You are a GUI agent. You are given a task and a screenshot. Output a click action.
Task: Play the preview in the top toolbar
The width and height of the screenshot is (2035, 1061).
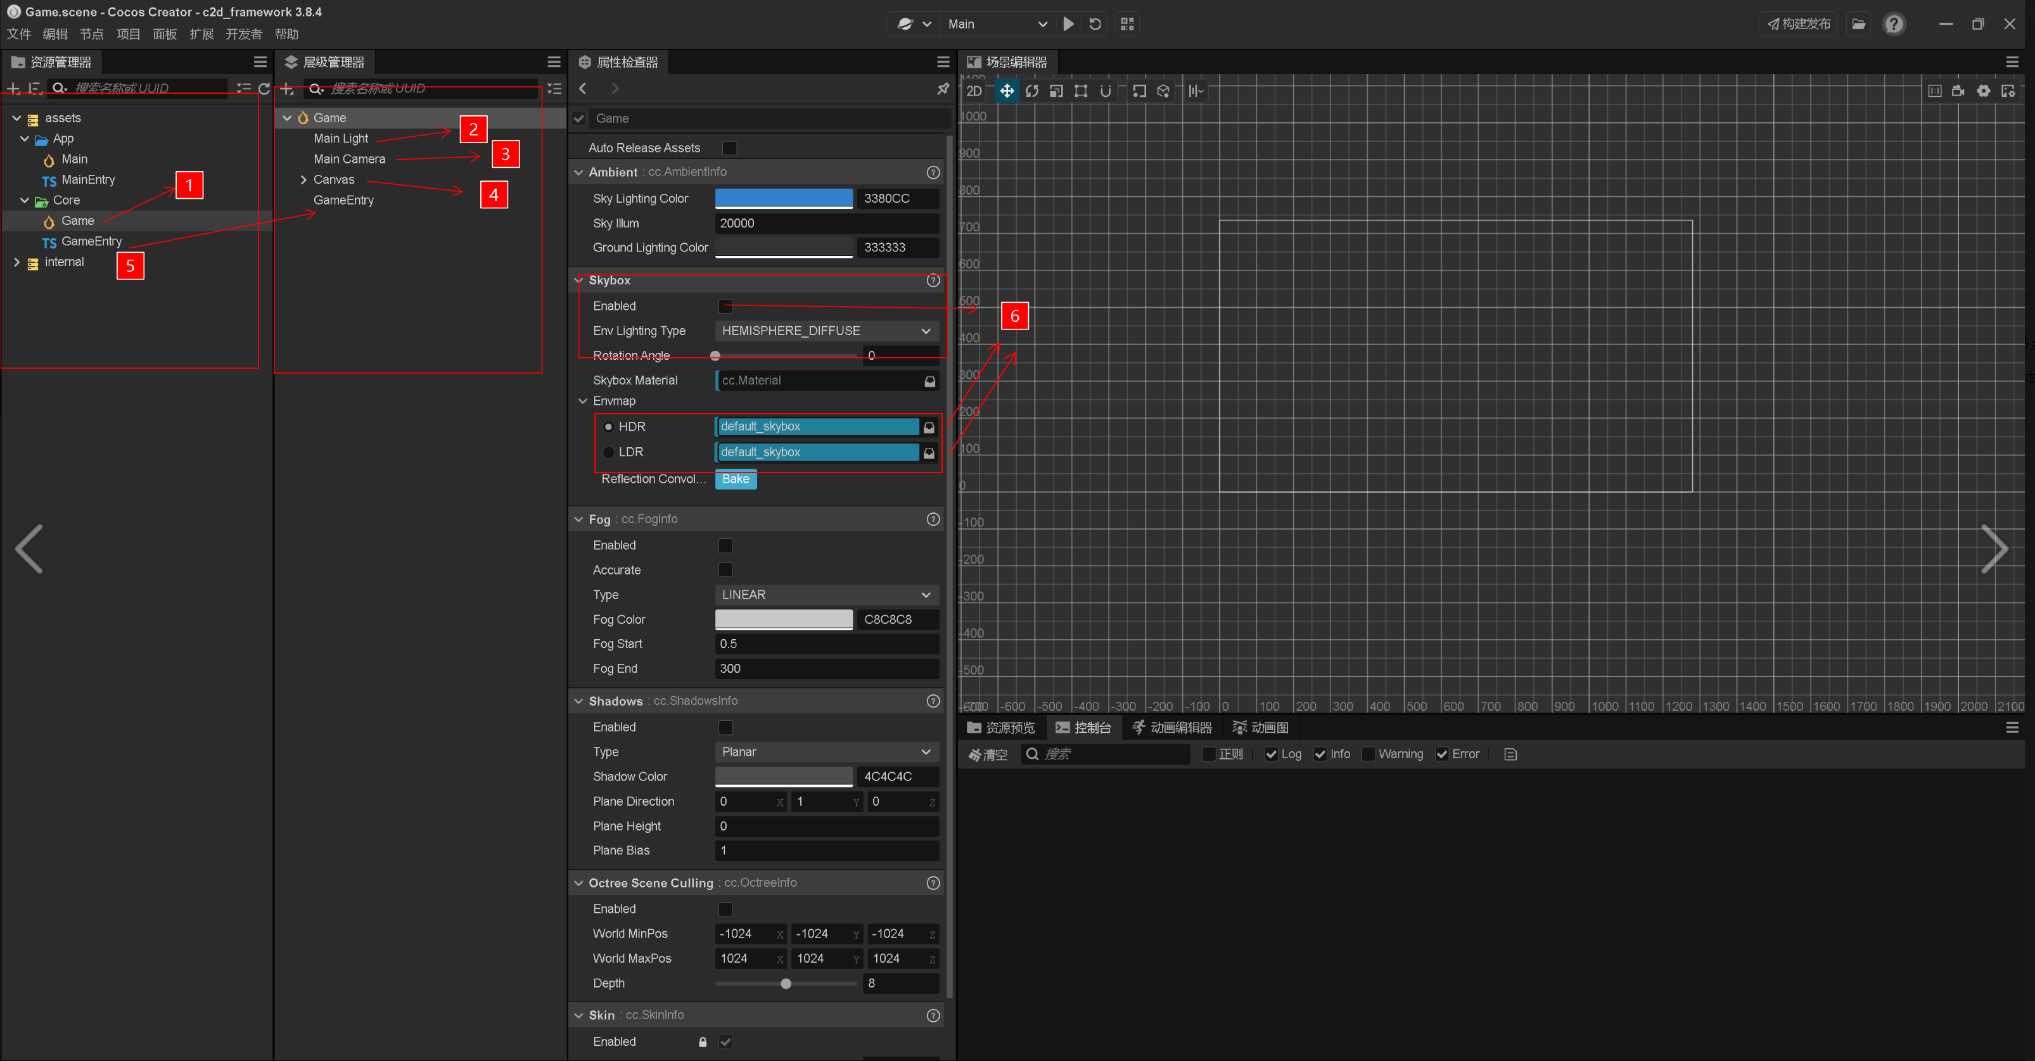1069,23
